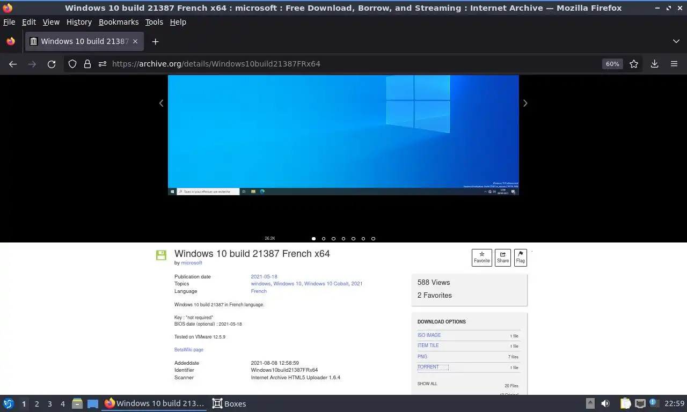Switch to workspace 2
The width and height of the screenshot is (687, 412).
point(36,404)
